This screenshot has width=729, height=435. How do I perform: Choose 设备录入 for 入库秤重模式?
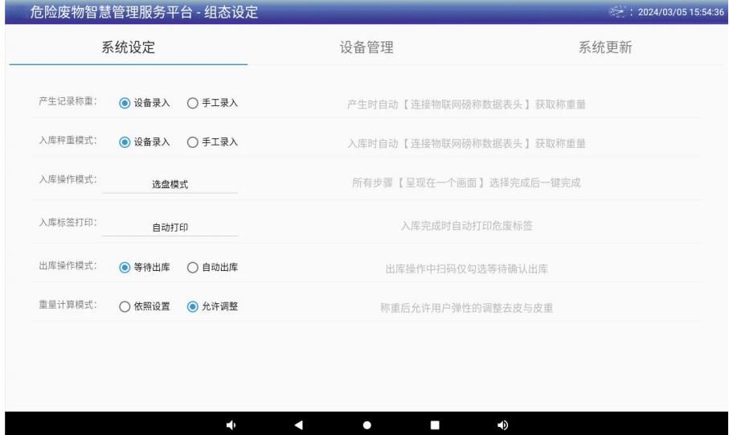pos(124,142)
